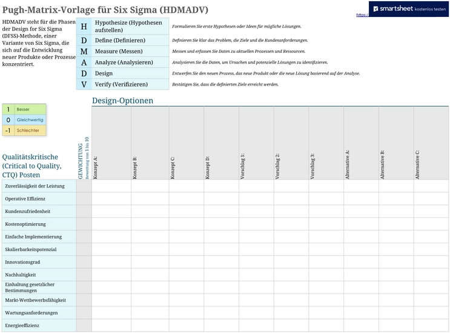The height and width of the screenshot is (333, 450).
Task: Click the smartsheet checkmark logo icon
Action: click(x=376, y=9)
